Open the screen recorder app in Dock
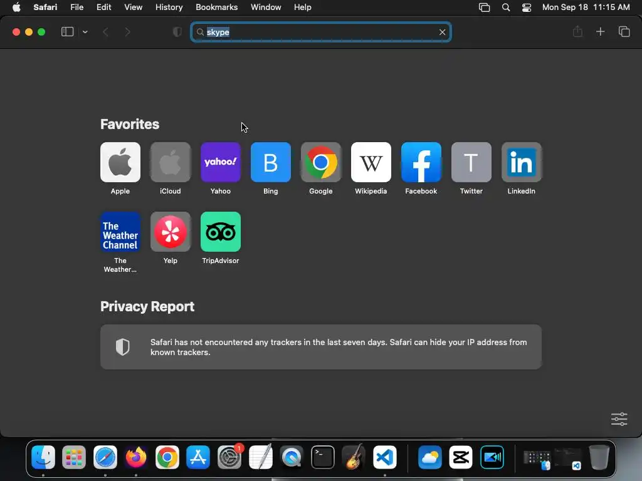Image resolution: width=642 pixels, height=481 pixels. (492, 457)
